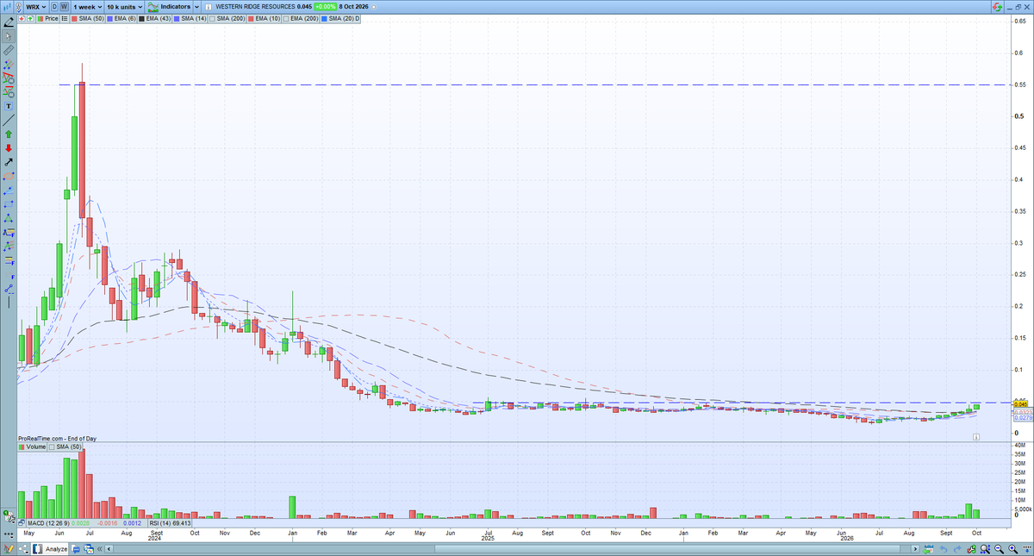Click chart type icon at top-left
The height and width of the screenshot is (556, 1034).
(7, 7)
